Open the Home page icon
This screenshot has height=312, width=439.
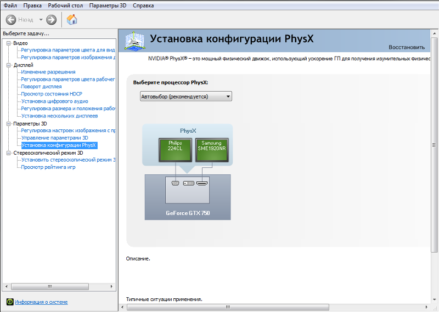click(72, 20)
